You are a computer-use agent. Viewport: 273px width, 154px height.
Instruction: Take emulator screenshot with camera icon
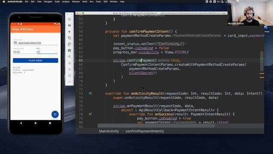tap(69, 50)
